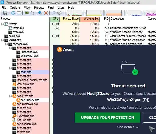Viewport: 156px width, 134px height.
Task: Click the Kill Process red X icon
Action: [x=46, y=13]
